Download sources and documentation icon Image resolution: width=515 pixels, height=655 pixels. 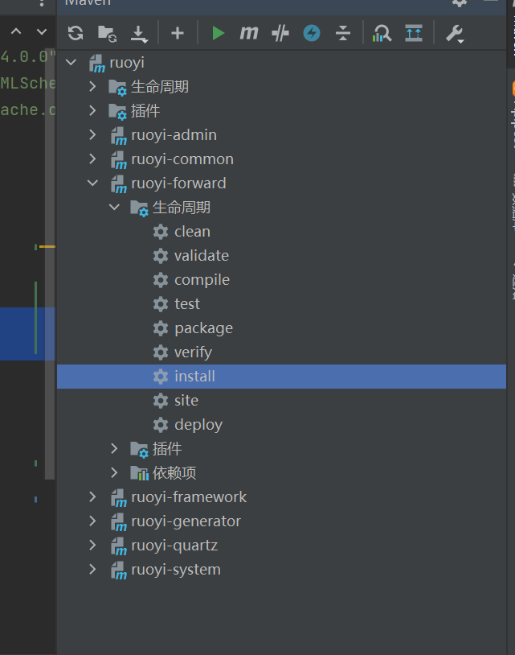tap(139, 34)
